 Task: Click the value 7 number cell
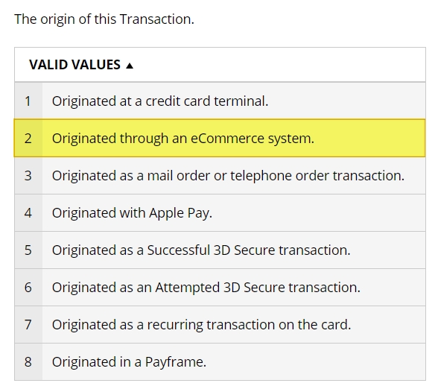[28, 324]
